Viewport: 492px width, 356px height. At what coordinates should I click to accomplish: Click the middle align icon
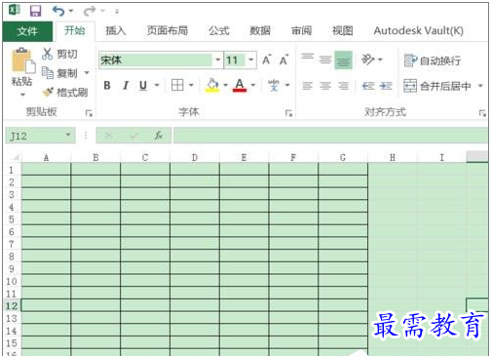[x=325, y=59]
